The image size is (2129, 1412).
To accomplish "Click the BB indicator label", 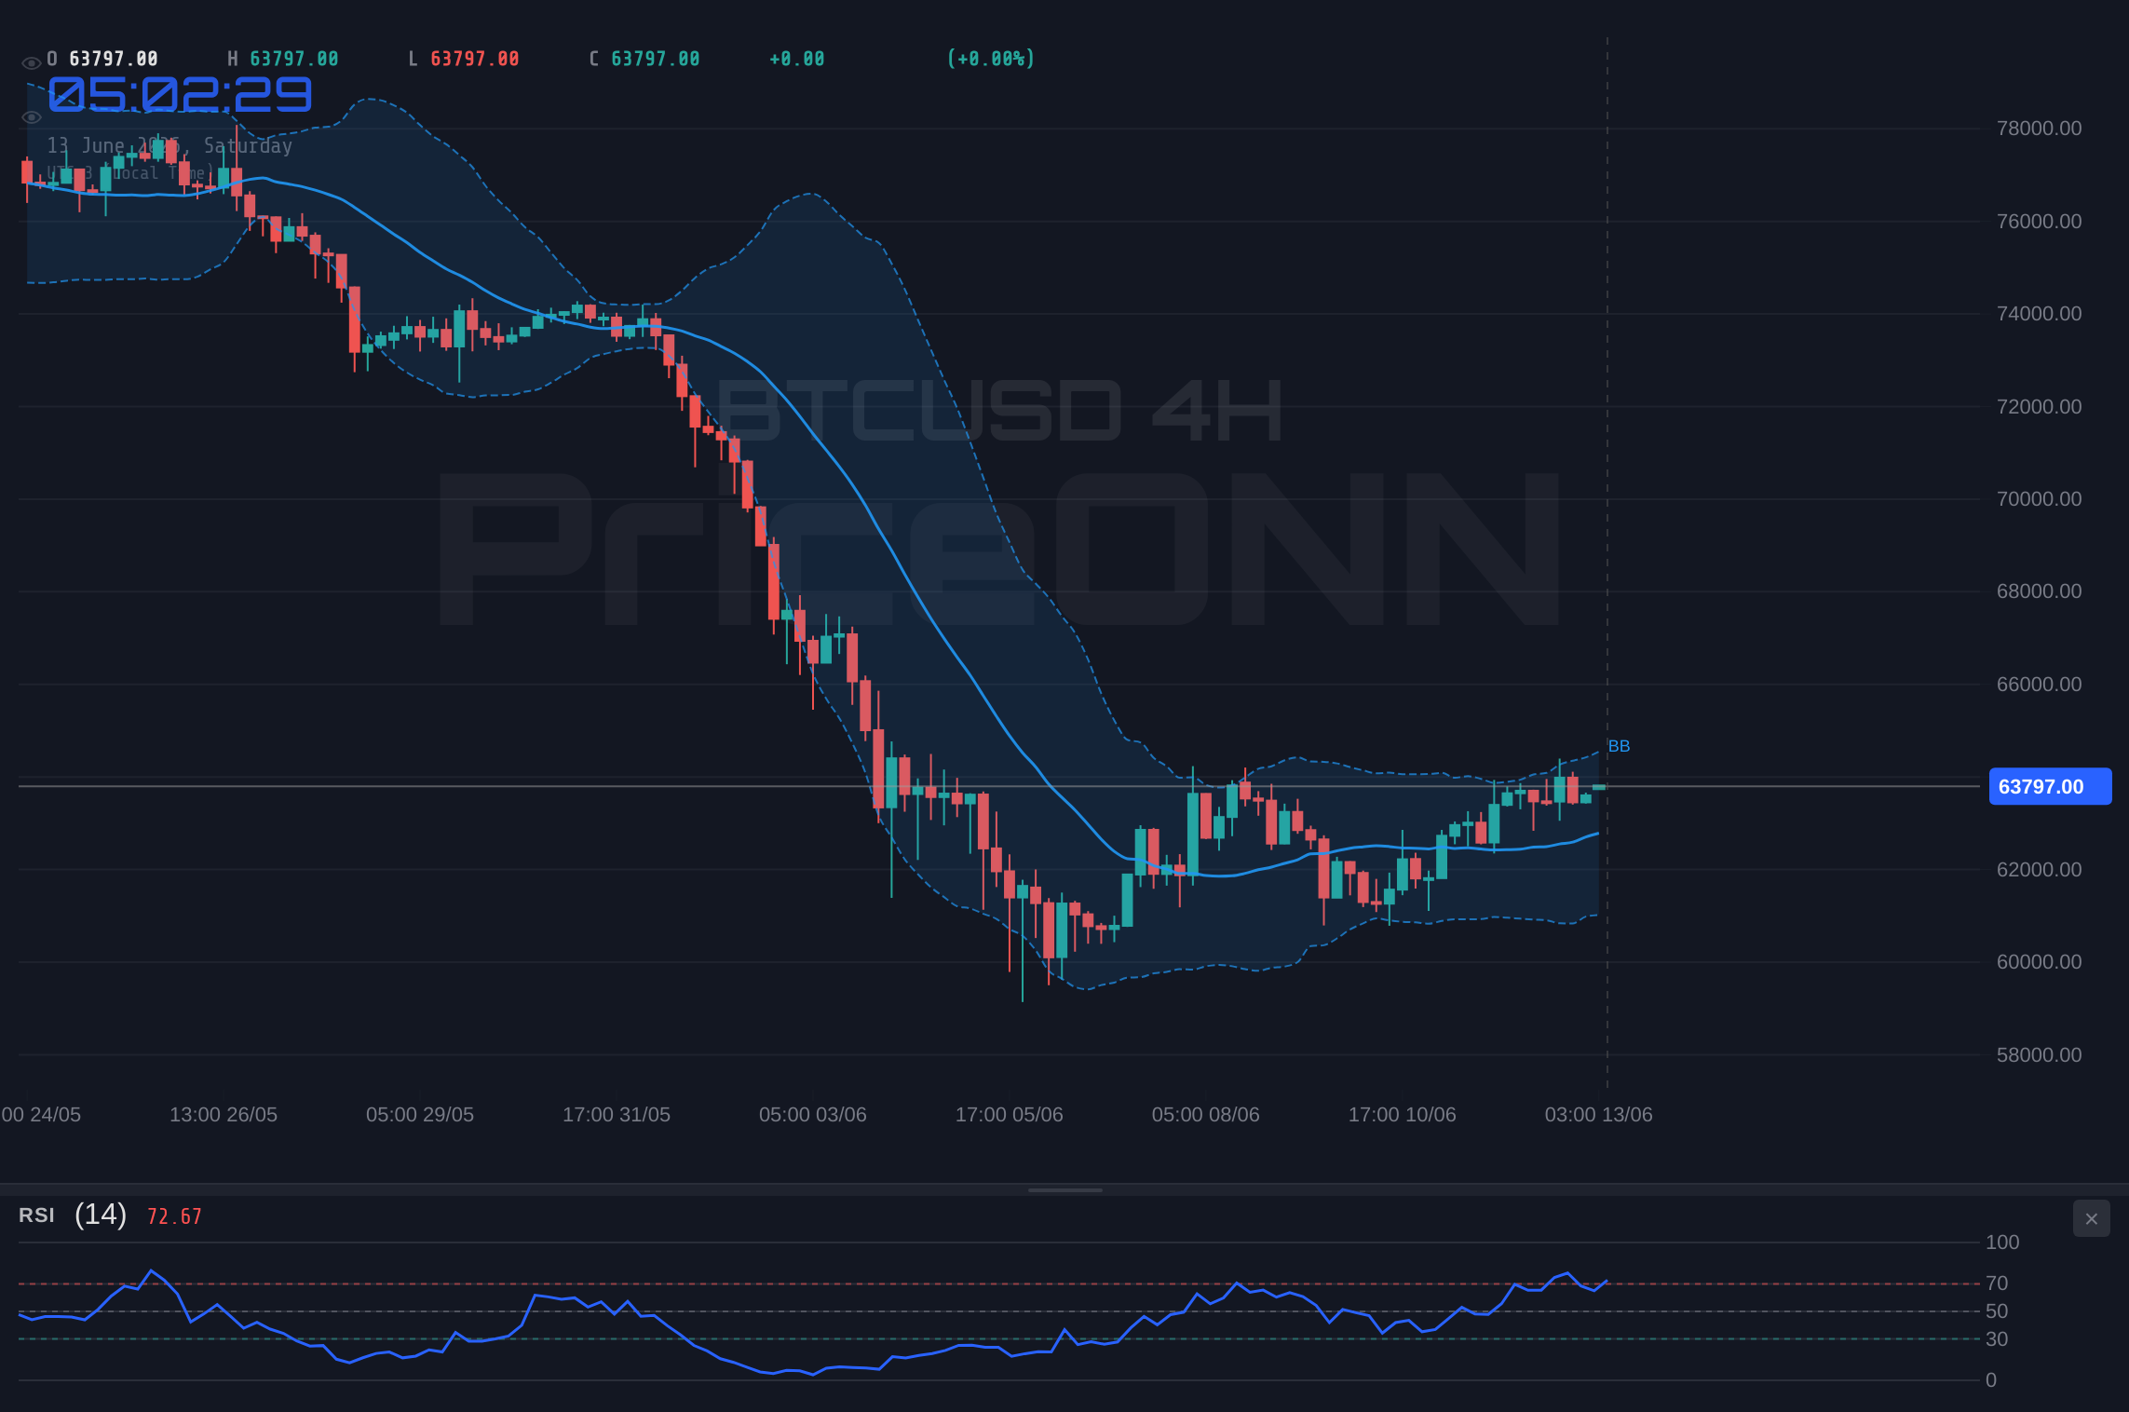I will tap(1619, 746).
